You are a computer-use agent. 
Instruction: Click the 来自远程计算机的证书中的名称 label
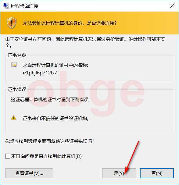[x=55, y=65]
